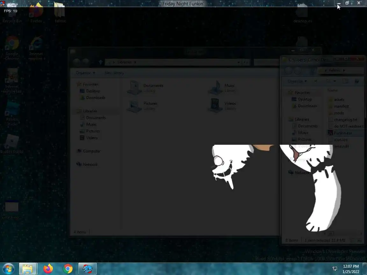
Task: Open the Pictures library in Libraries window
Action: pos(142,106)
